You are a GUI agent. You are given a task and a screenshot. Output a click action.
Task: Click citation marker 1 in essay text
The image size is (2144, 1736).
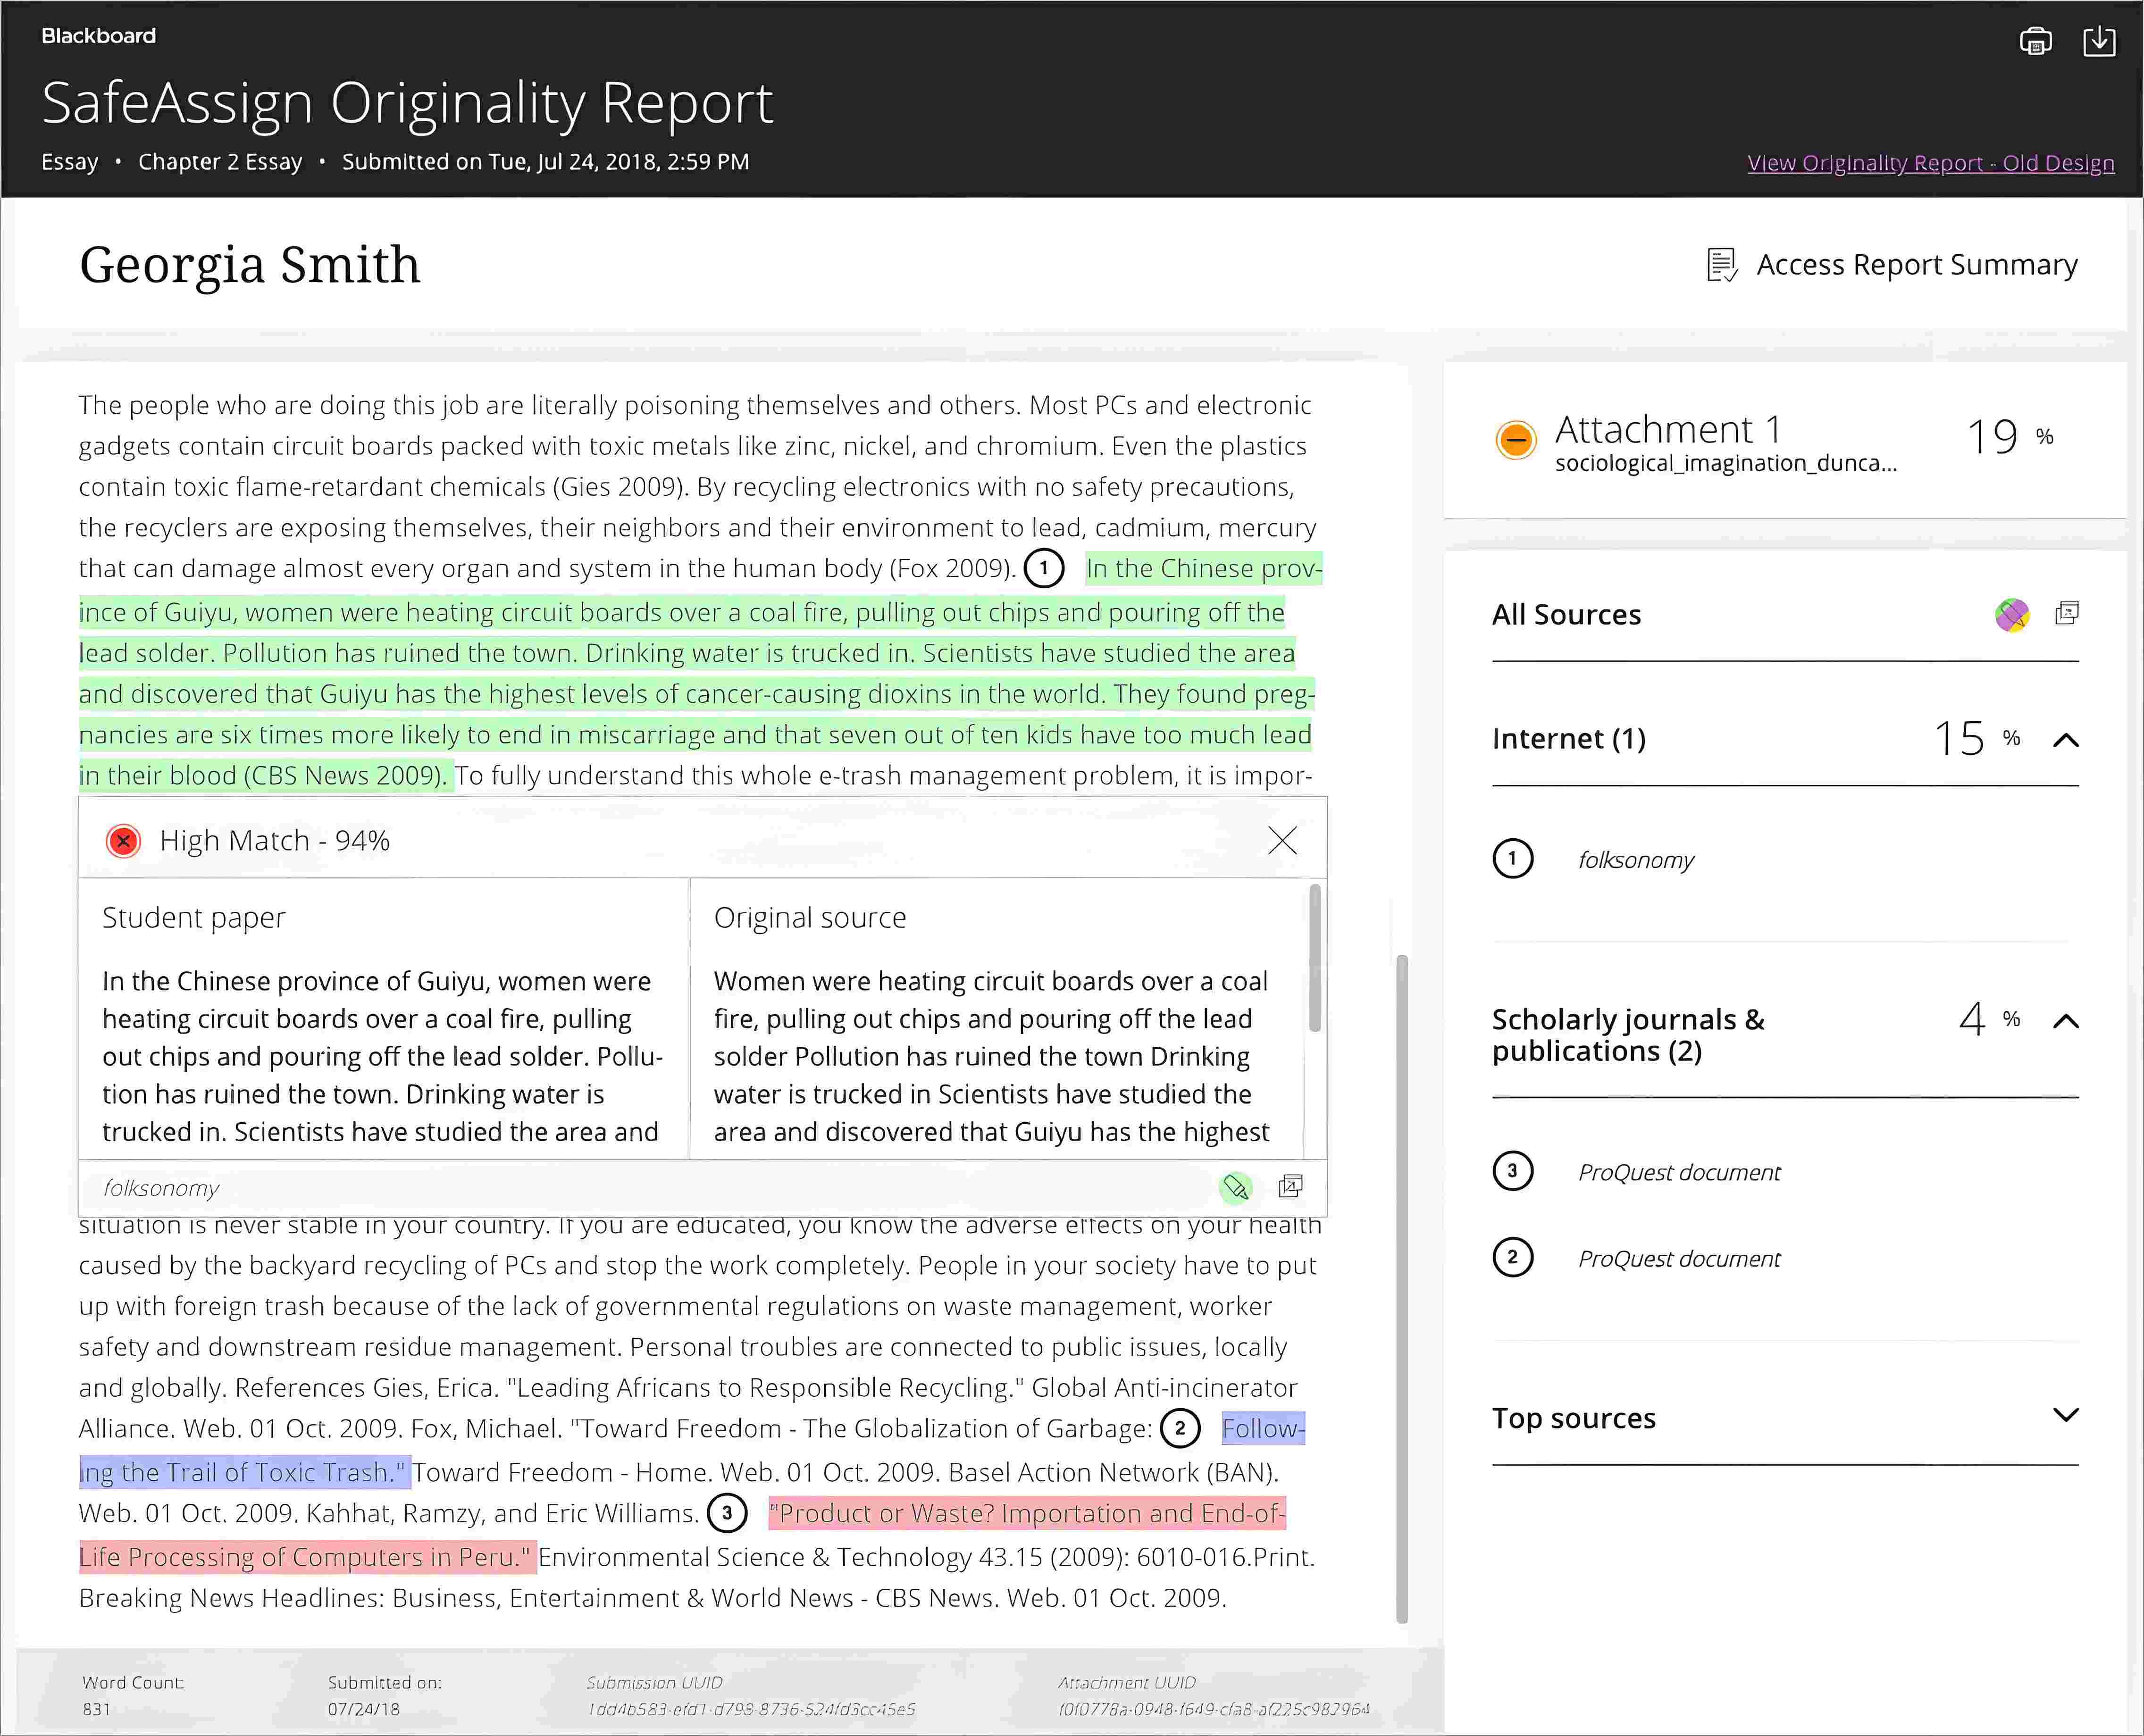tap(1044, 569)
